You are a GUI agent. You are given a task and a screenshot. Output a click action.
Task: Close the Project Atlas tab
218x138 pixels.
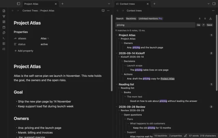(56, 4)
